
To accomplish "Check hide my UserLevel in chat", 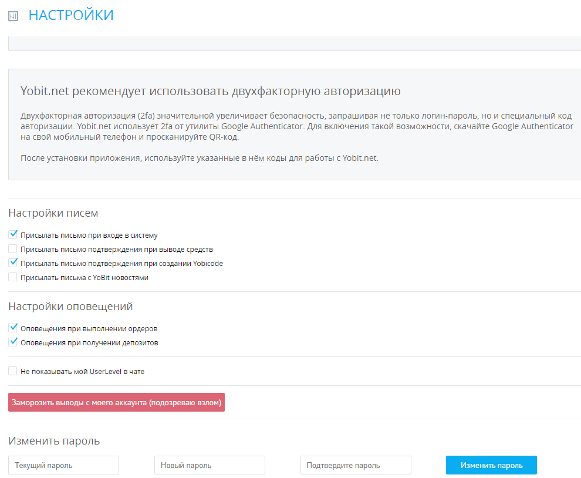I will [x=13, y=371].
